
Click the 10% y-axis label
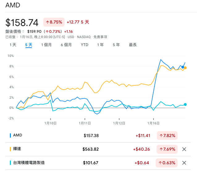pos(10,56)
